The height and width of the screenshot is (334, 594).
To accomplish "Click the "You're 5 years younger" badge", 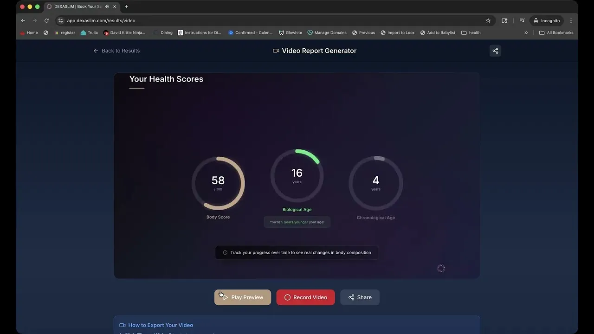I will [297, 222].
